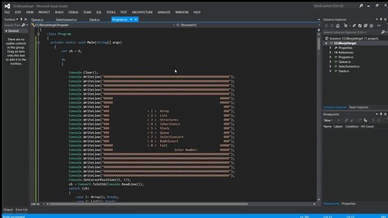Click the Solution Explorer search magnifier icon
Viewport: 388px width, 218px height.
383,32
